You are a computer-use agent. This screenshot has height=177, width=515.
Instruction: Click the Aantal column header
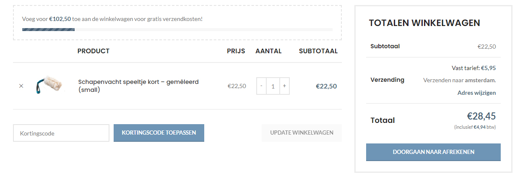pos(268,51)
